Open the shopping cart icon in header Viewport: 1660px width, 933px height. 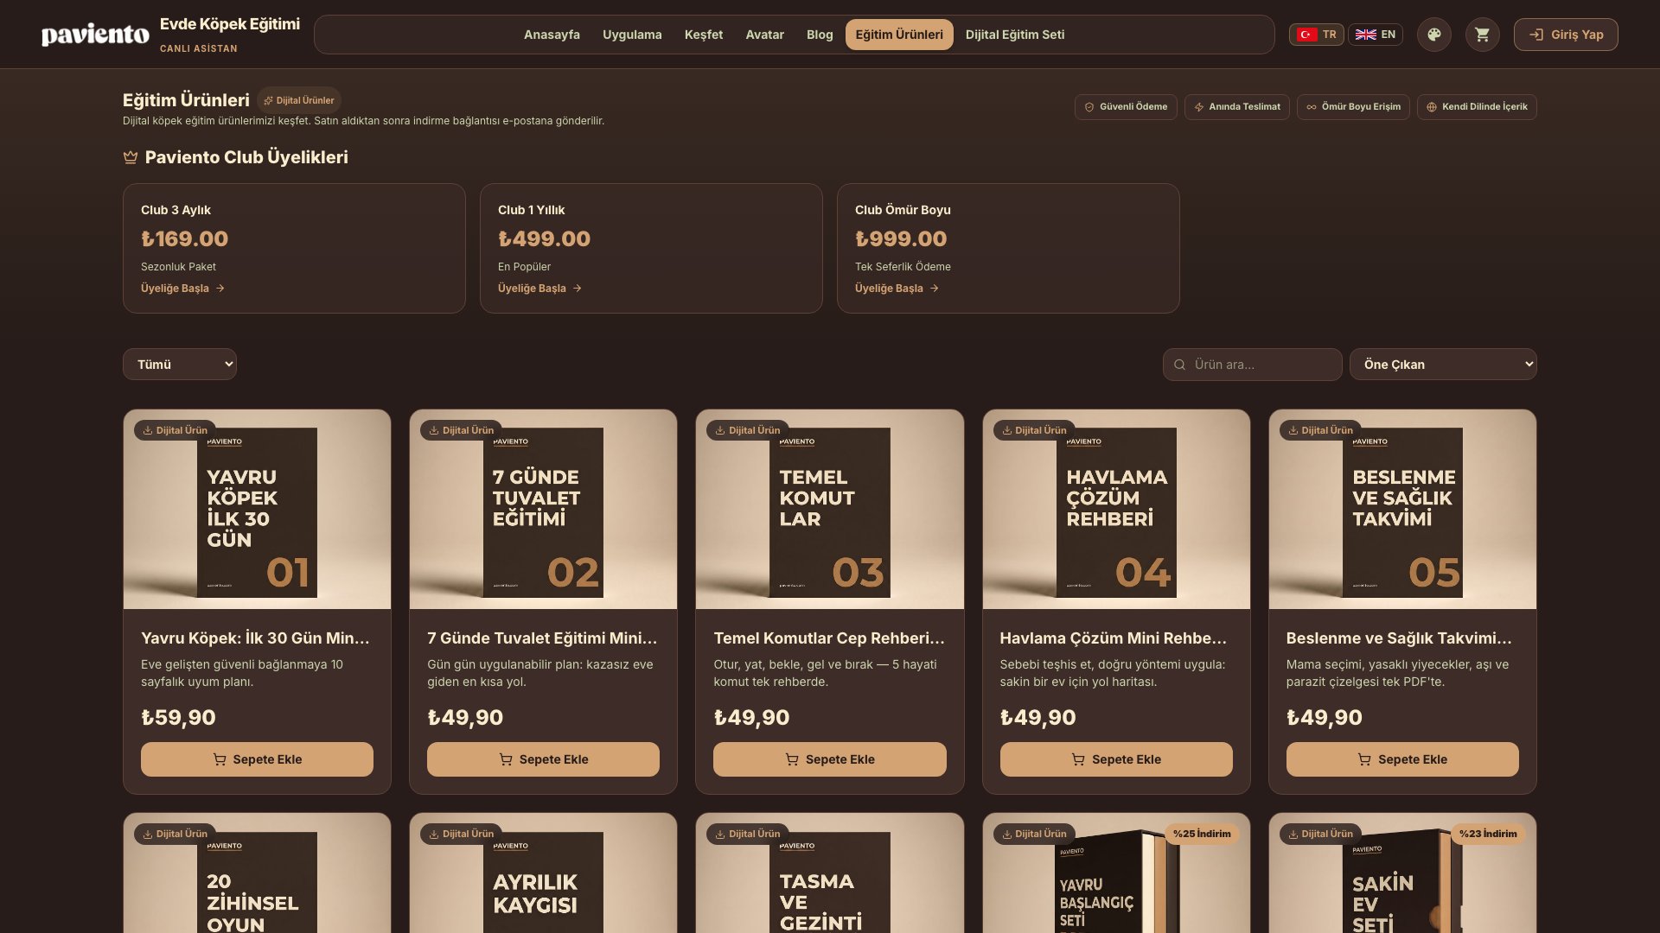tap(1483, 35)
